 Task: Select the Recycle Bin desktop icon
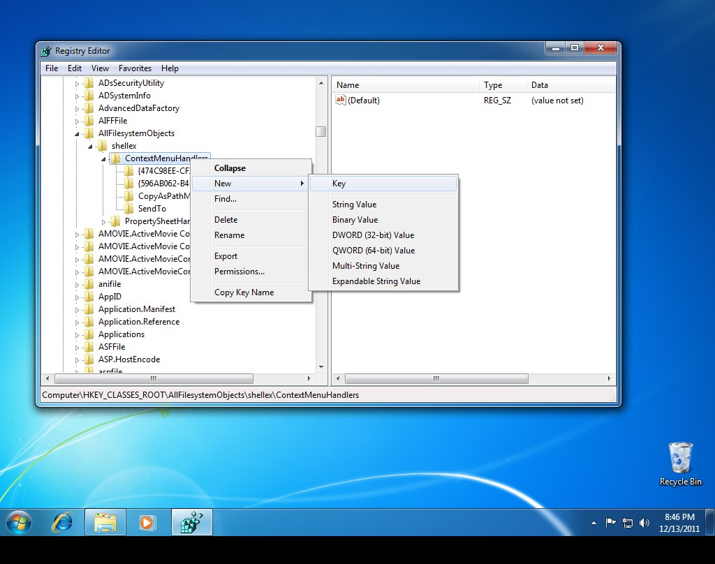coord(680,464)
